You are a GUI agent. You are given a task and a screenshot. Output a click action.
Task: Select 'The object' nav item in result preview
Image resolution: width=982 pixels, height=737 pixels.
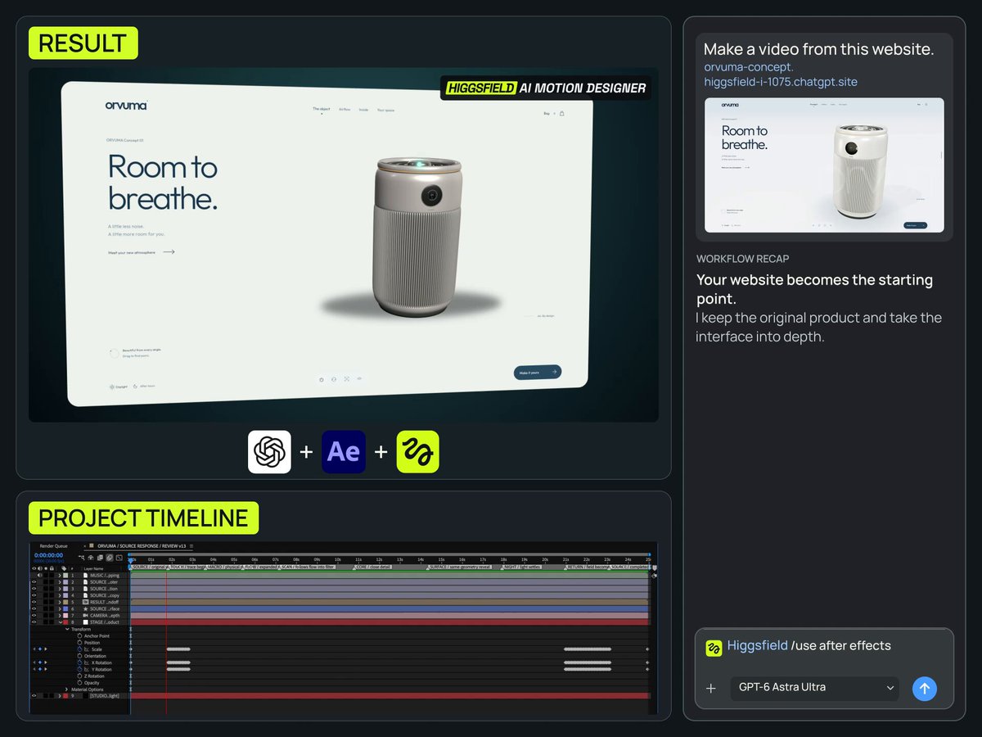(322, 109)
